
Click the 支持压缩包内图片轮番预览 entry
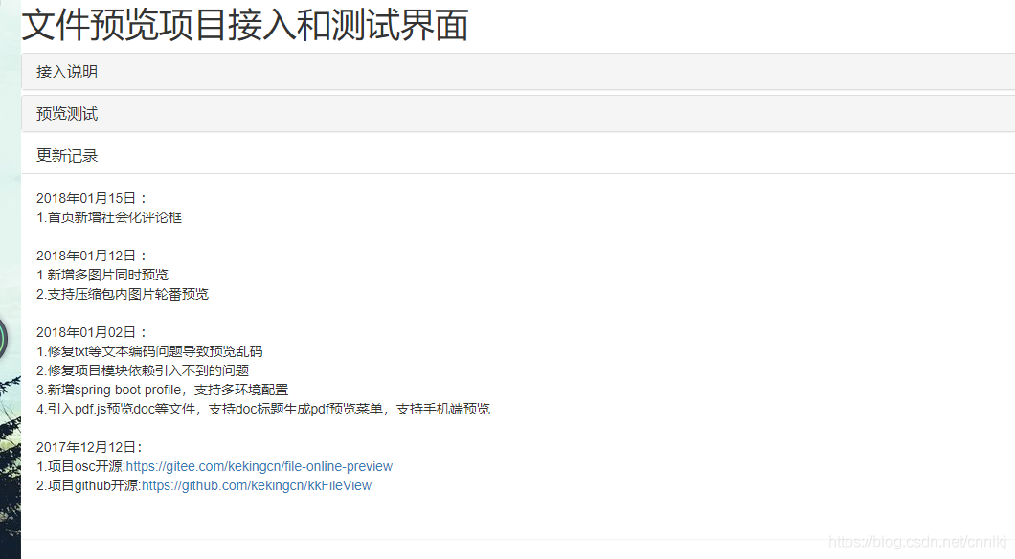[x=123, y=295]
